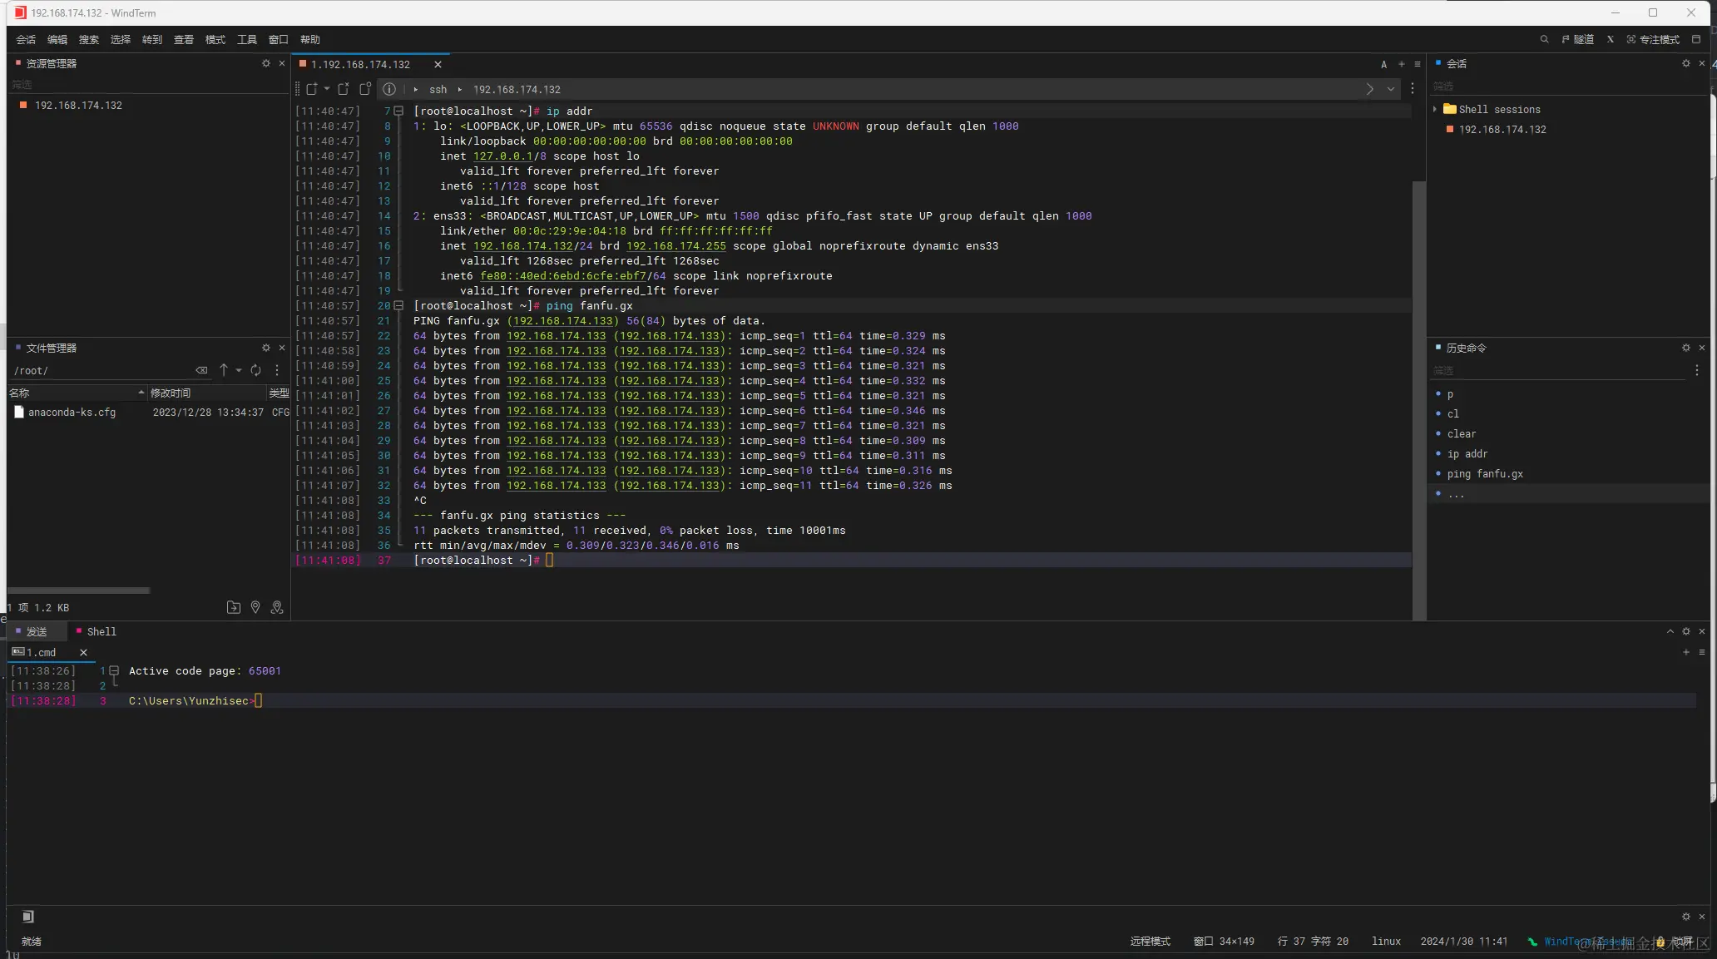
Task: Collapse the ping fanfu.gx fold on line 20
Action: point(398,305)
